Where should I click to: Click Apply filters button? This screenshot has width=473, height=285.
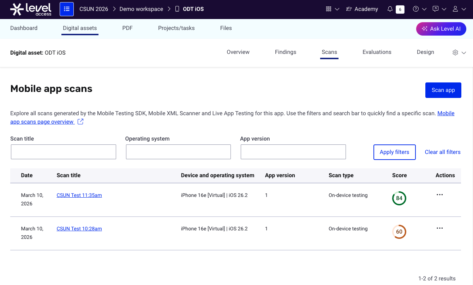point(395,152)
